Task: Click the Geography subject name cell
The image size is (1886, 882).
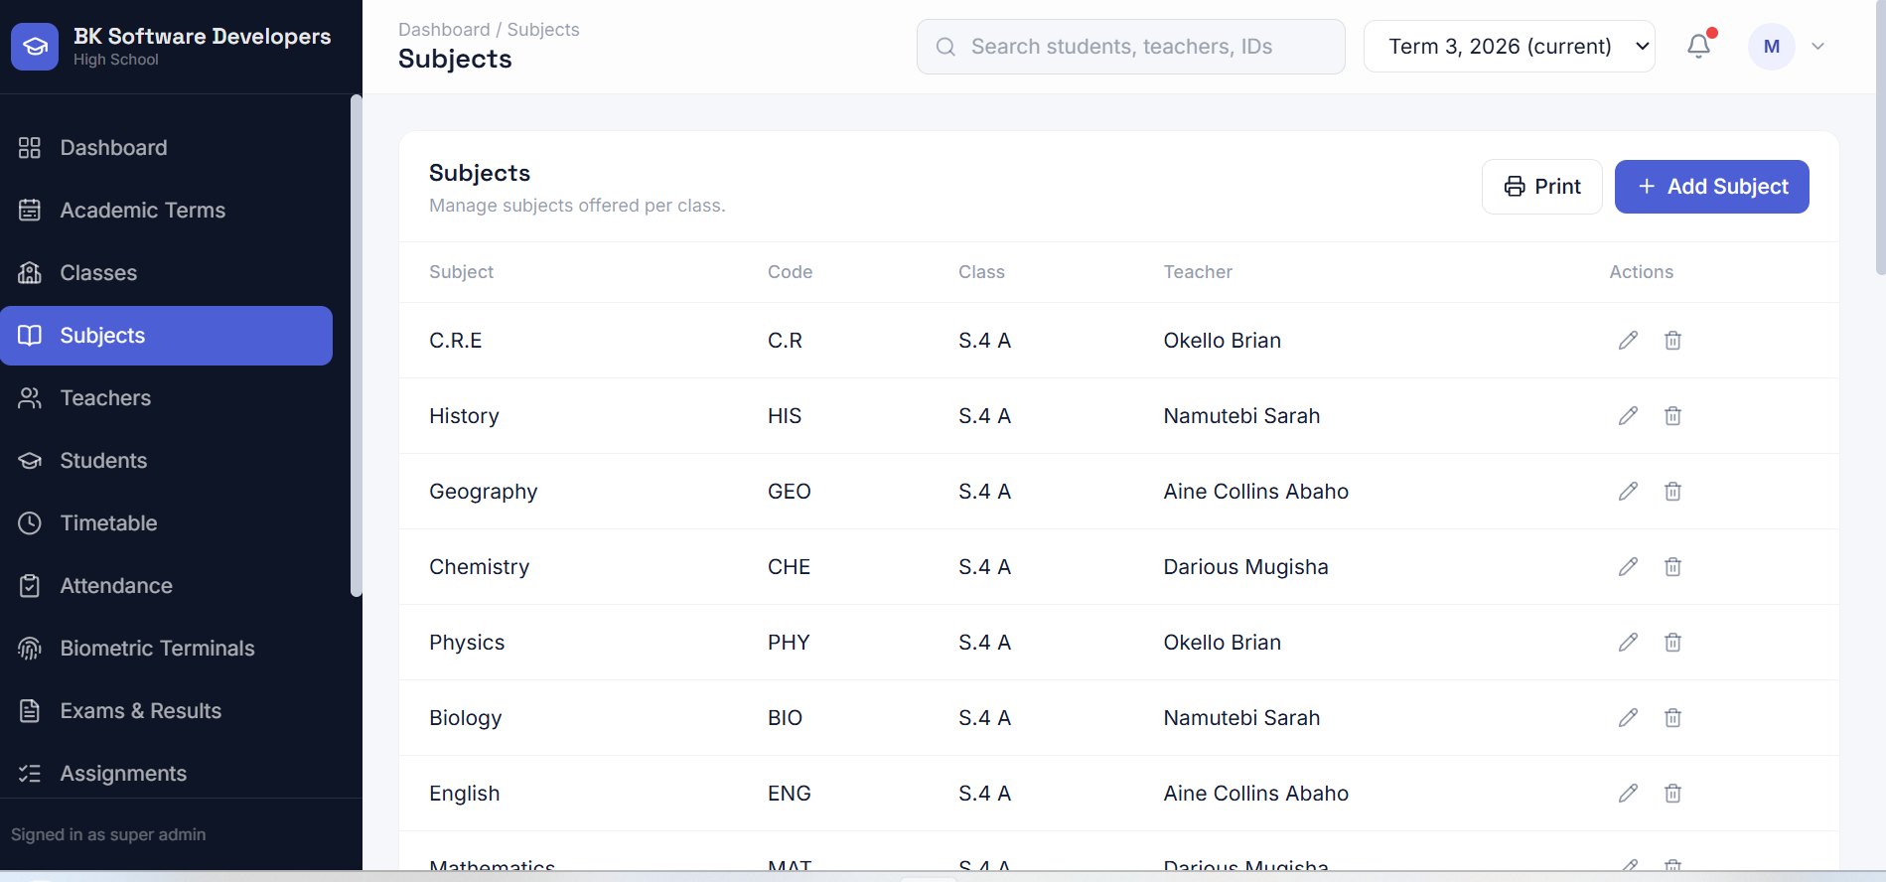Action: (x=483, y=492)
